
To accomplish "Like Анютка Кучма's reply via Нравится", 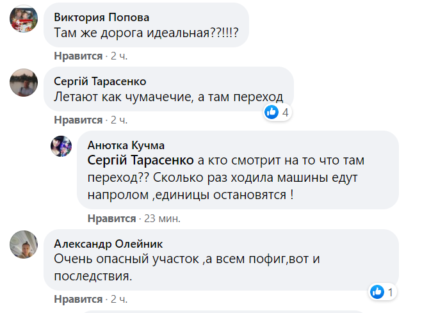I will [x=111, y=219].
